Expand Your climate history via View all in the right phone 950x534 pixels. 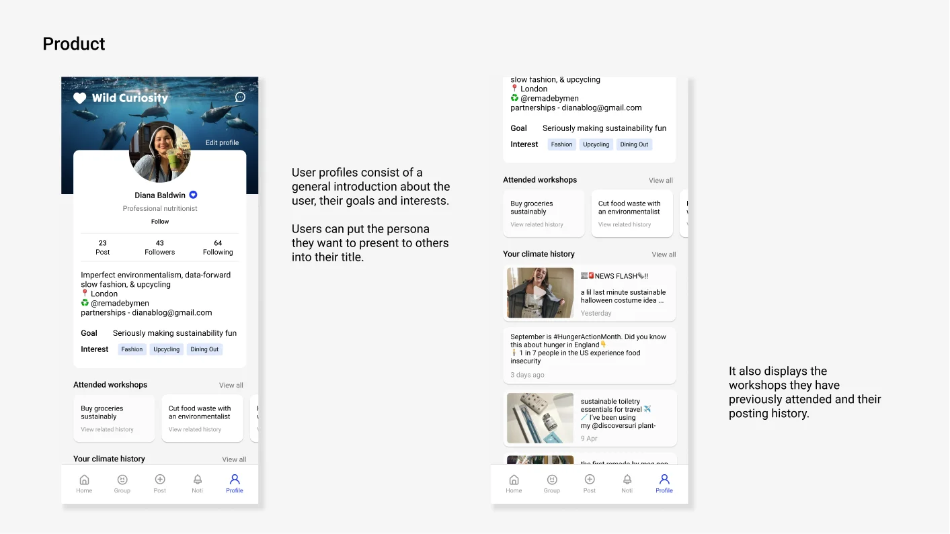coord(663,255)
